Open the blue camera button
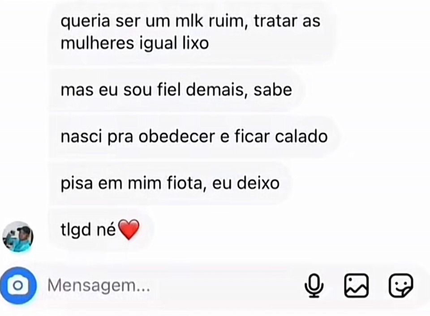Screen dimensions: 430x316 click(18, 286)
